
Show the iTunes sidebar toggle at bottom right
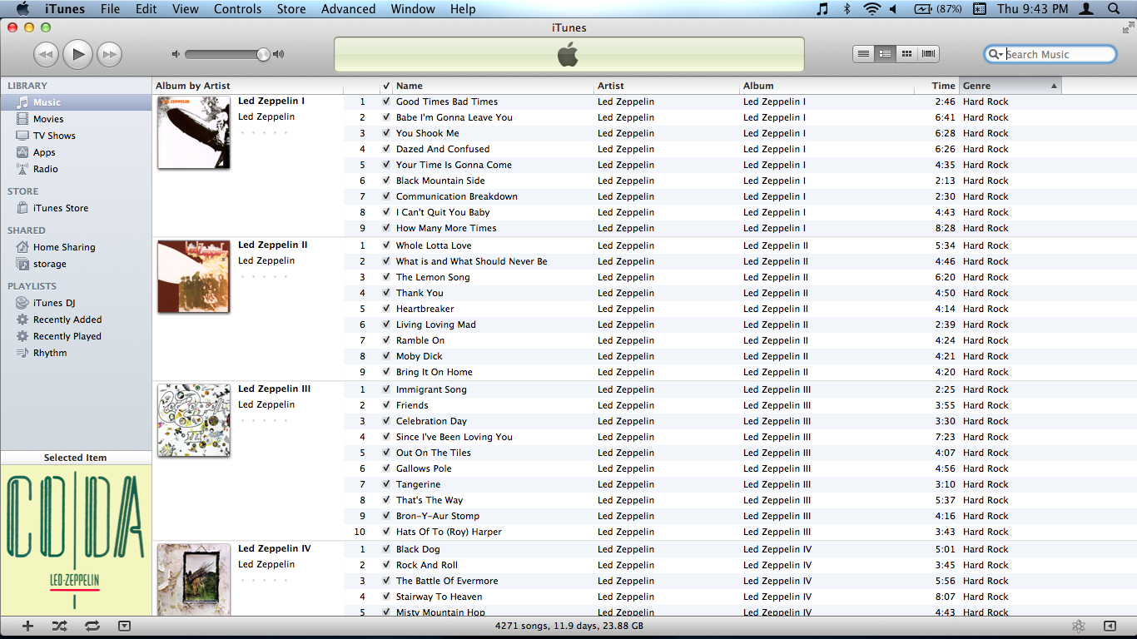click(x=1110, y=626)
